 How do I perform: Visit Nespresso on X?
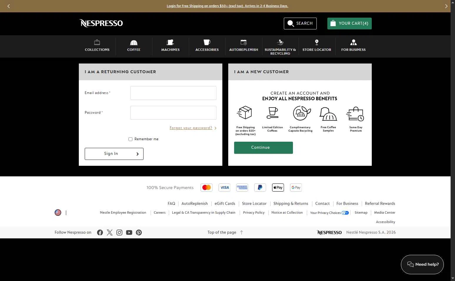(110, 233)
